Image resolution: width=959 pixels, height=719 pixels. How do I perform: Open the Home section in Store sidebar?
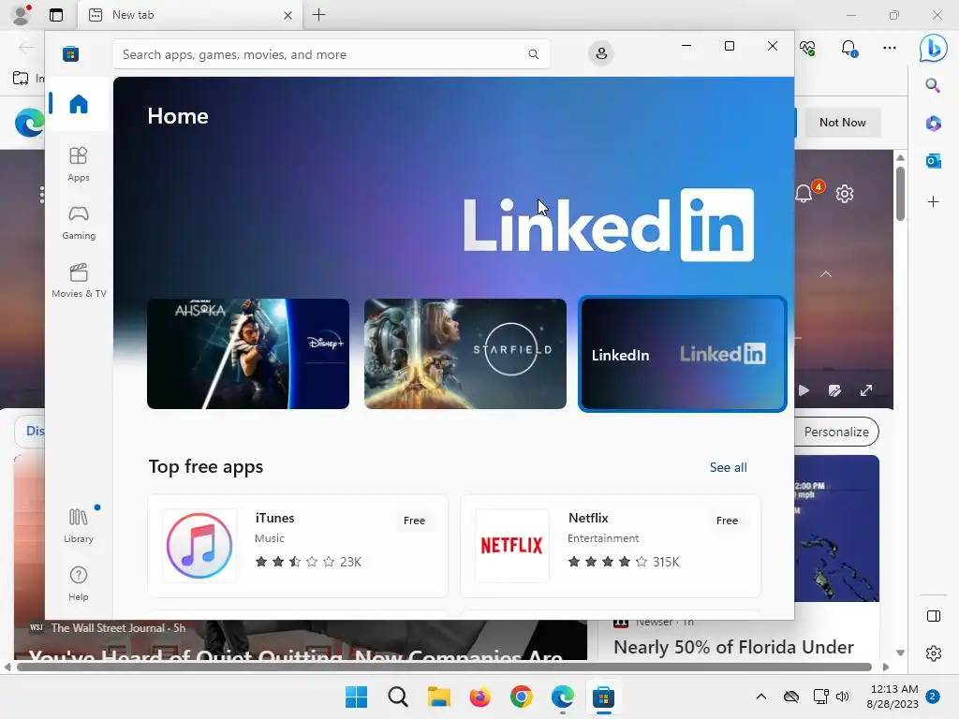click(79, 103)
